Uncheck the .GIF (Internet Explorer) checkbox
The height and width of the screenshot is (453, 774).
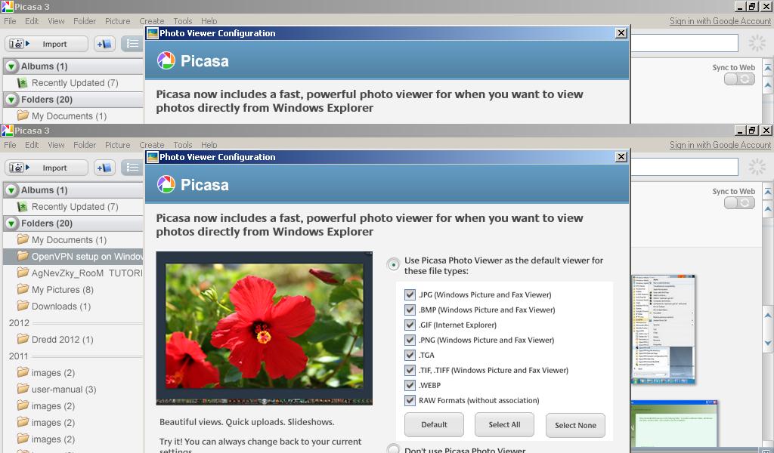(410, 325)
